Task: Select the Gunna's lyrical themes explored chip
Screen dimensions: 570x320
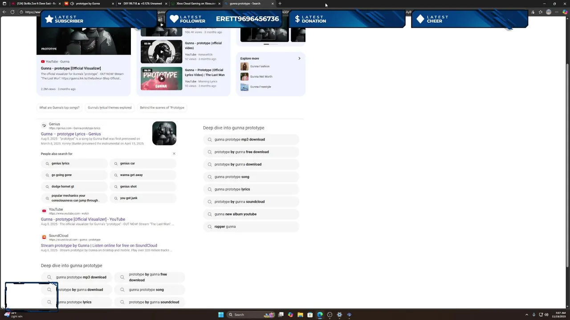Action: pyautogui.click(x=110, y=108)
